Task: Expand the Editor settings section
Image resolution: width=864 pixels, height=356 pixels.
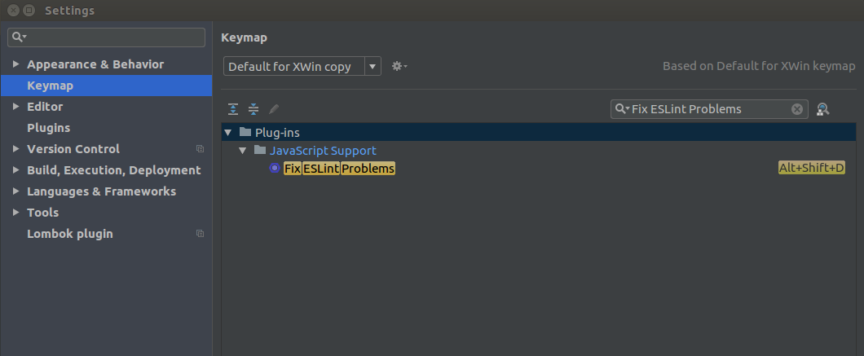Action: 15,107
